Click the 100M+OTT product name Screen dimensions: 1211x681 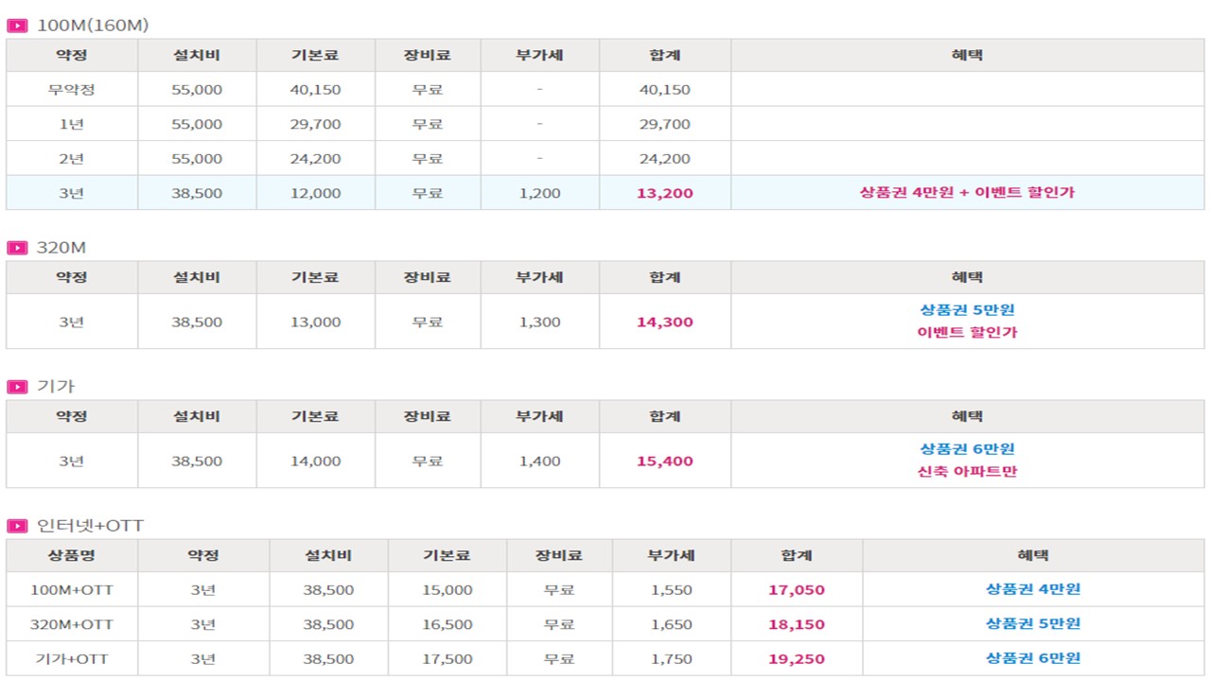click(x=72, y=590)
